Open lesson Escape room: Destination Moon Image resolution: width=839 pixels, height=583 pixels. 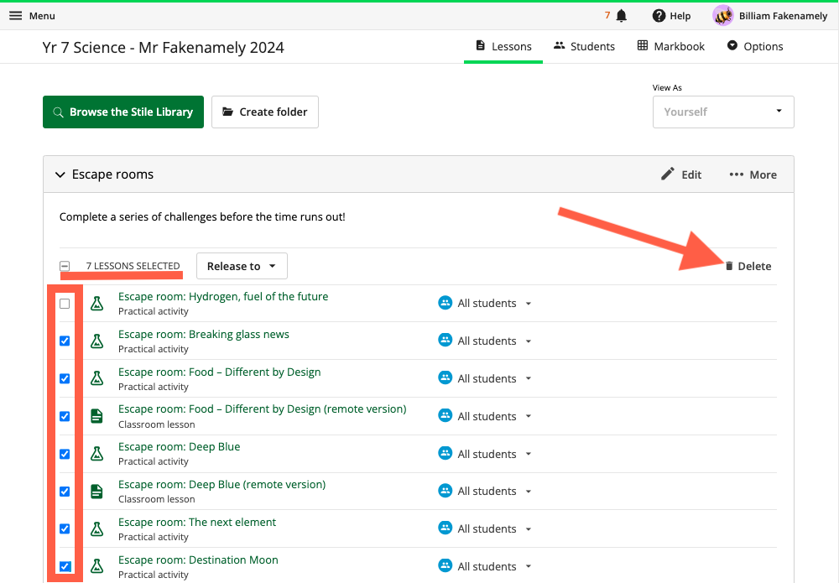[x=198, y=560]
